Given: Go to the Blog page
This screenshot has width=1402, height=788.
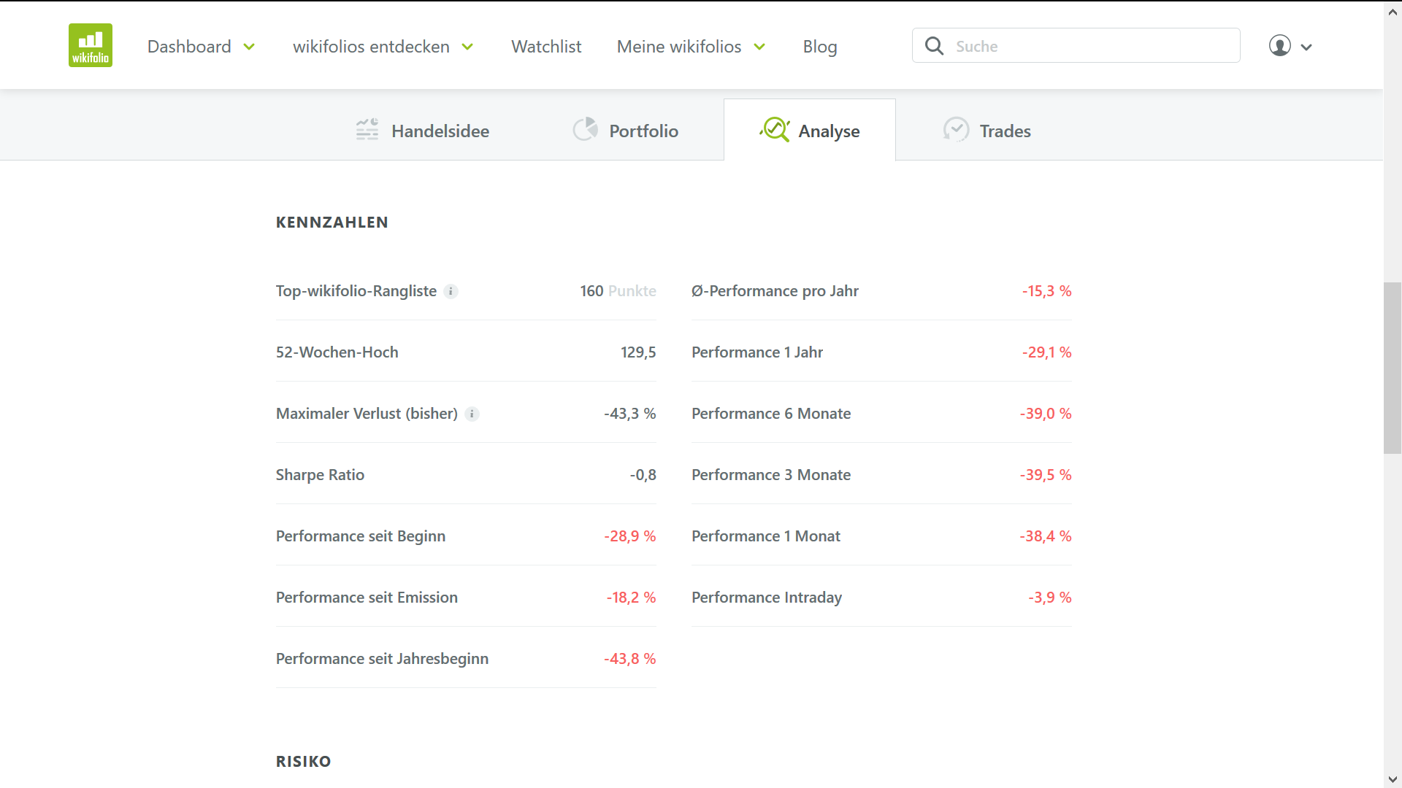Looking at the screenshot, I should coord(819,47).
